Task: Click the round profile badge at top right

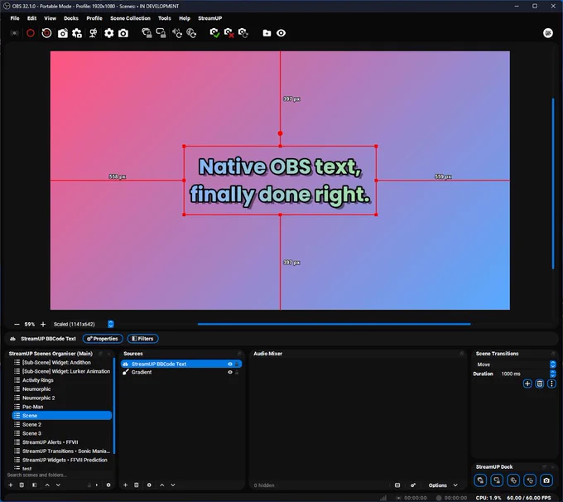Action: coord(547,33)
